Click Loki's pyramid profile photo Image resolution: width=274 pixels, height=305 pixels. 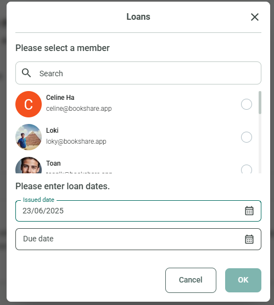coord(29,137)
